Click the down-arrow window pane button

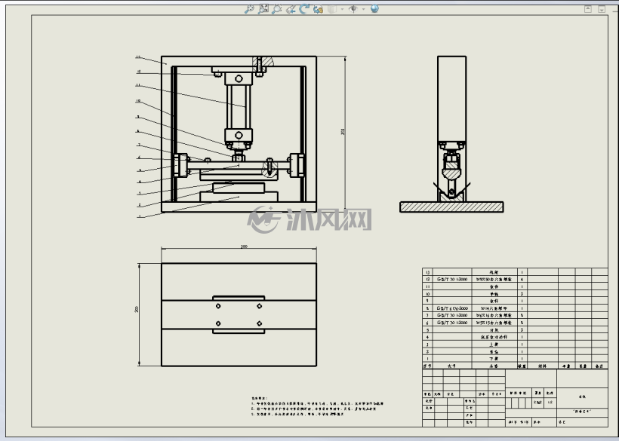pos(602,9)
